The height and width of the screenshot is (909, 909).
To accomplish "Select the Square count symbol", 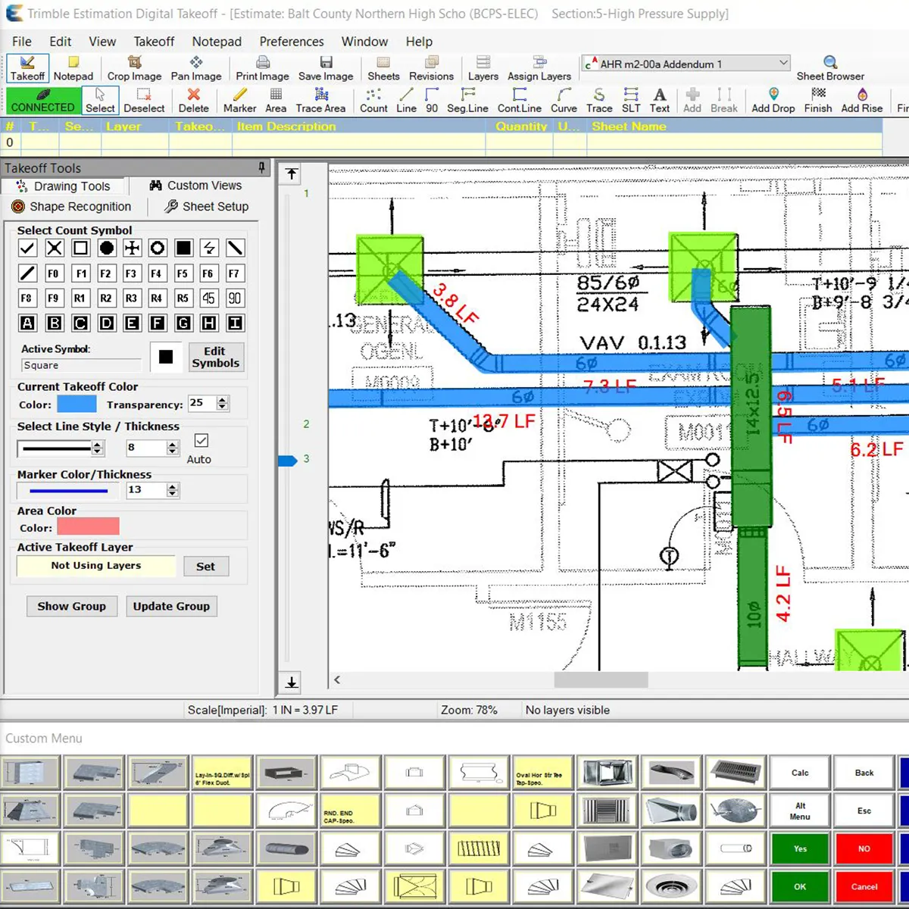I will [x=80, y=248].
